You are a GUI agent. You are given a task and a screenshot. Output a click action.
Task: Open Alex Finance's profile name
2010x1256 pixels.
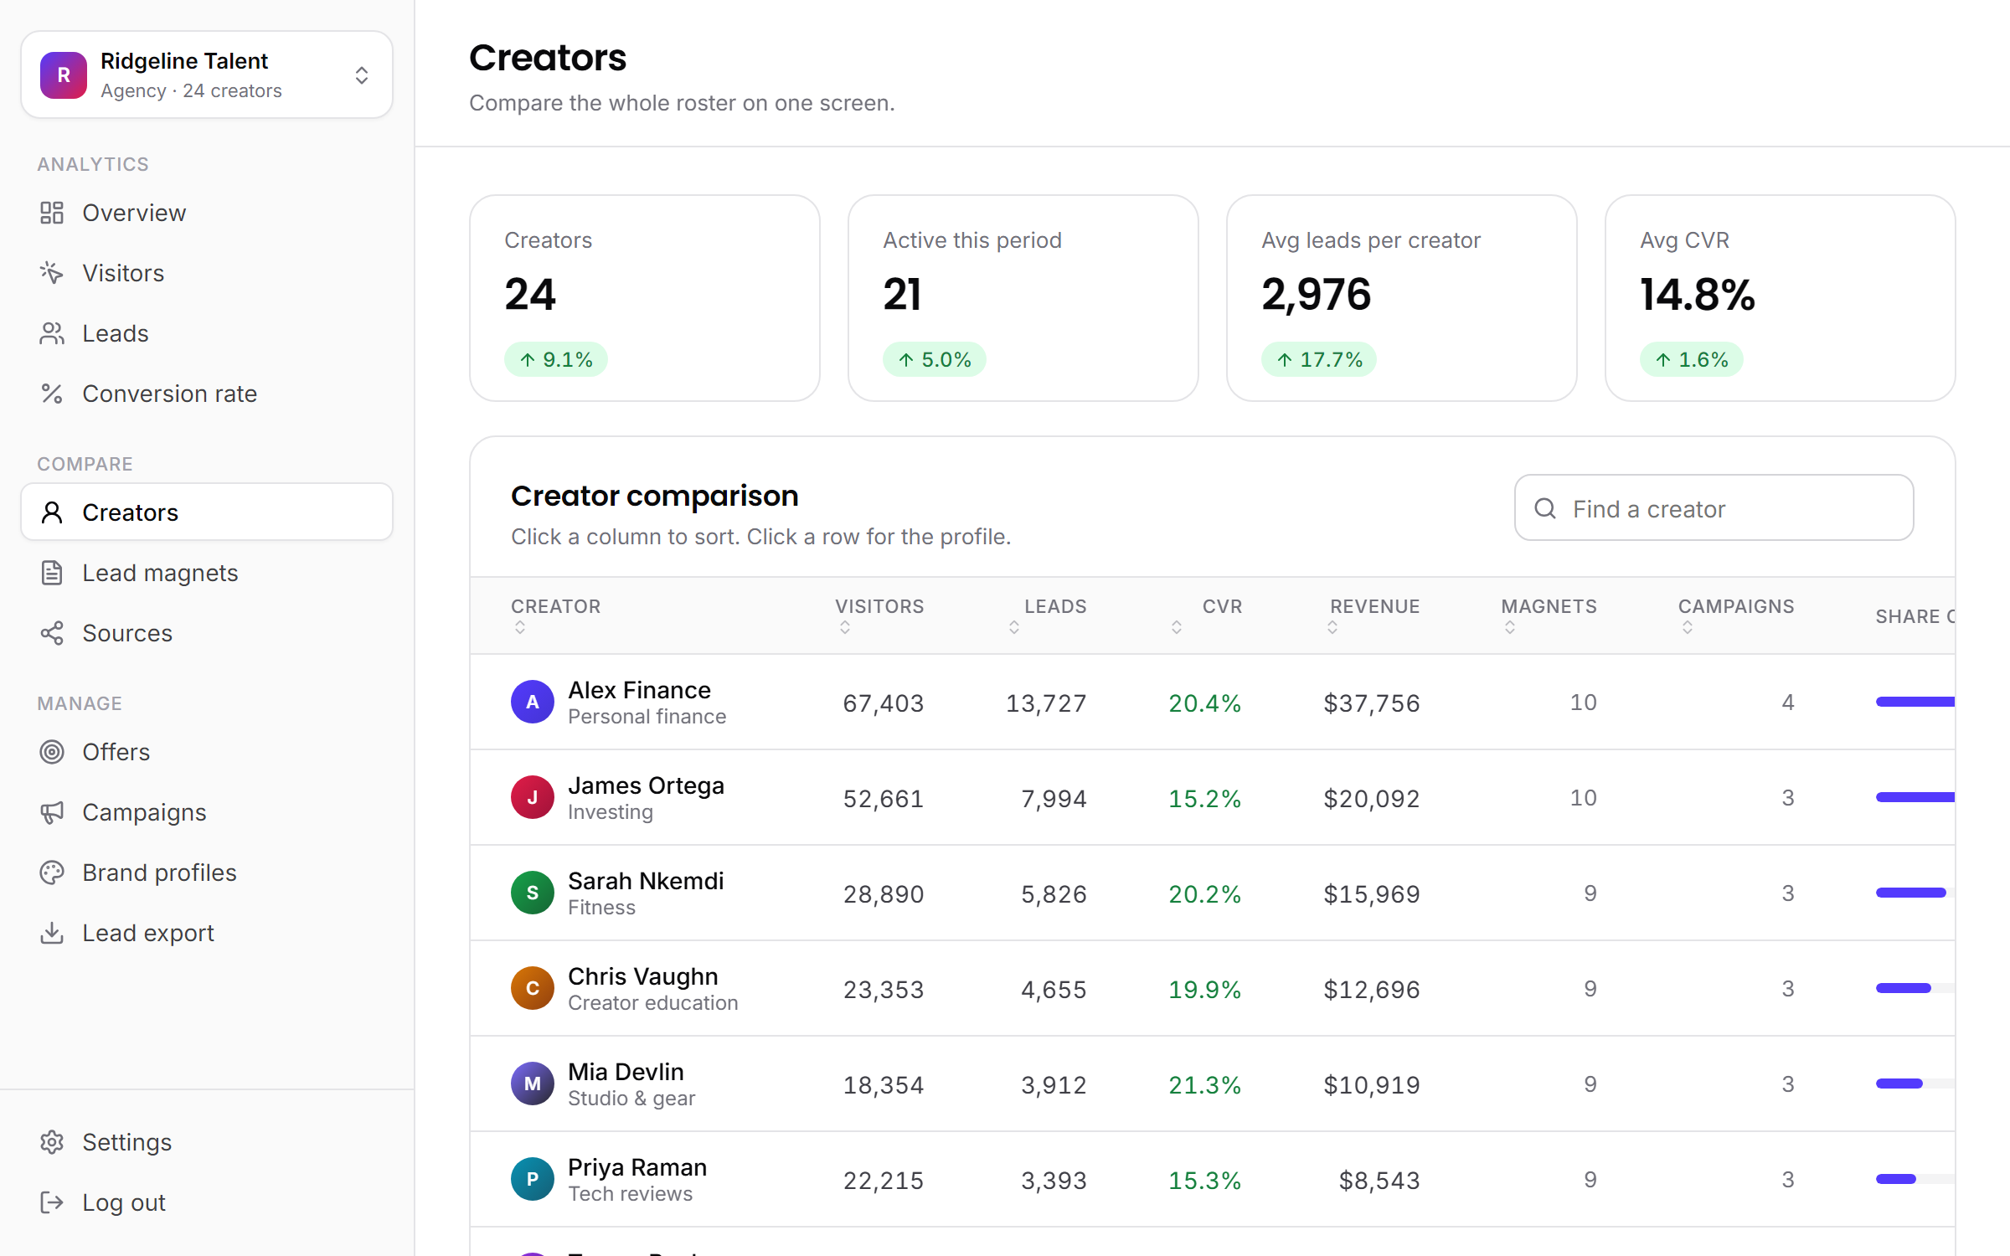pyautogui.click(x=639, y=690)
